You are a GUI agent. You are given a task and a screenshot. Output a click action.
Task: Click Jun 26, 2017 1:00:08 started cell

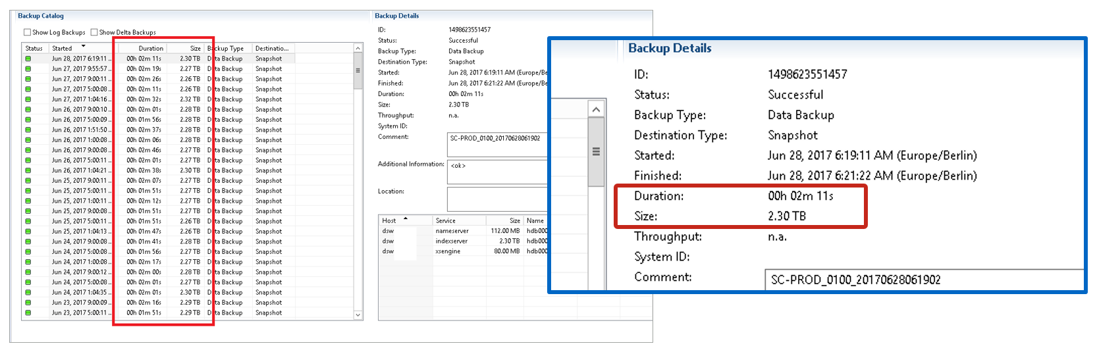coord(82,140)
